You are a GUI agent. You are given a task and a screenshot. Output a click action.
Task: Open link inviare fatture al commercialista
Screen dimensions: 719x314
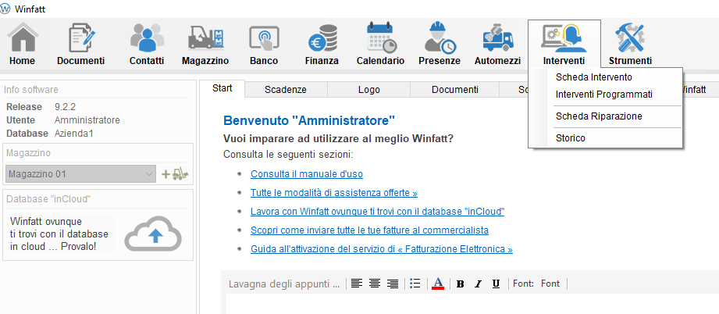(x=369, y=230)
